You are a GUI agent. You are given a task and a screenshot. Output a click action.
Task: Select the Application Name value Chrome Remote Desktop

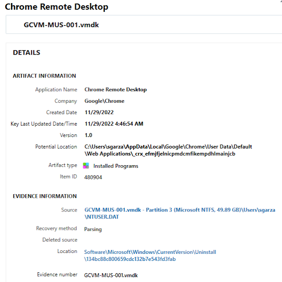115,89
